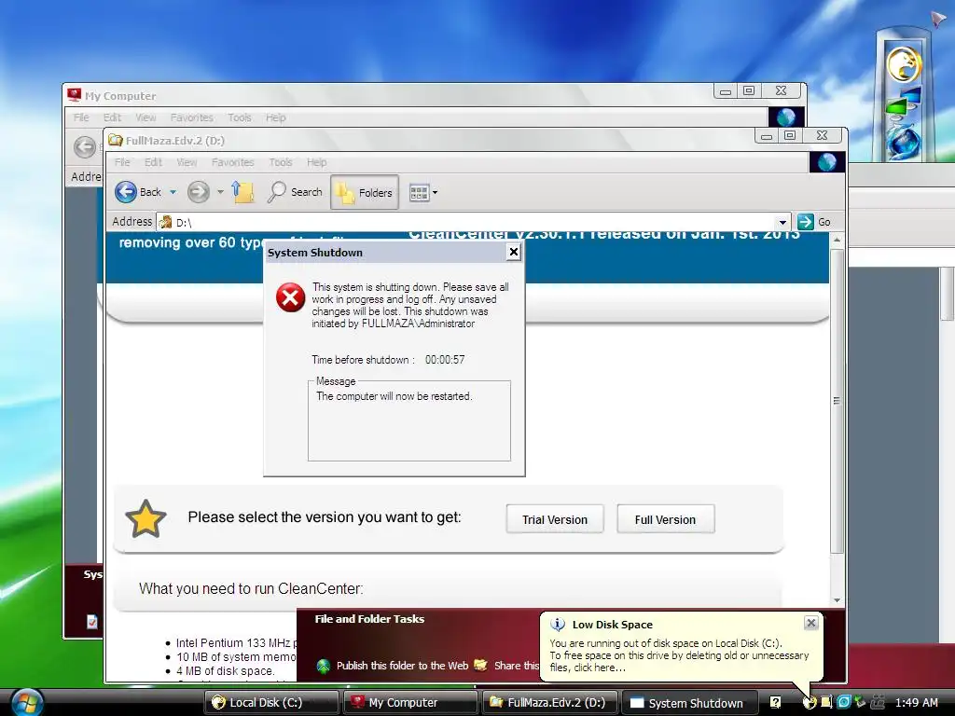Click the gold star icon

(x=145, y=519)
